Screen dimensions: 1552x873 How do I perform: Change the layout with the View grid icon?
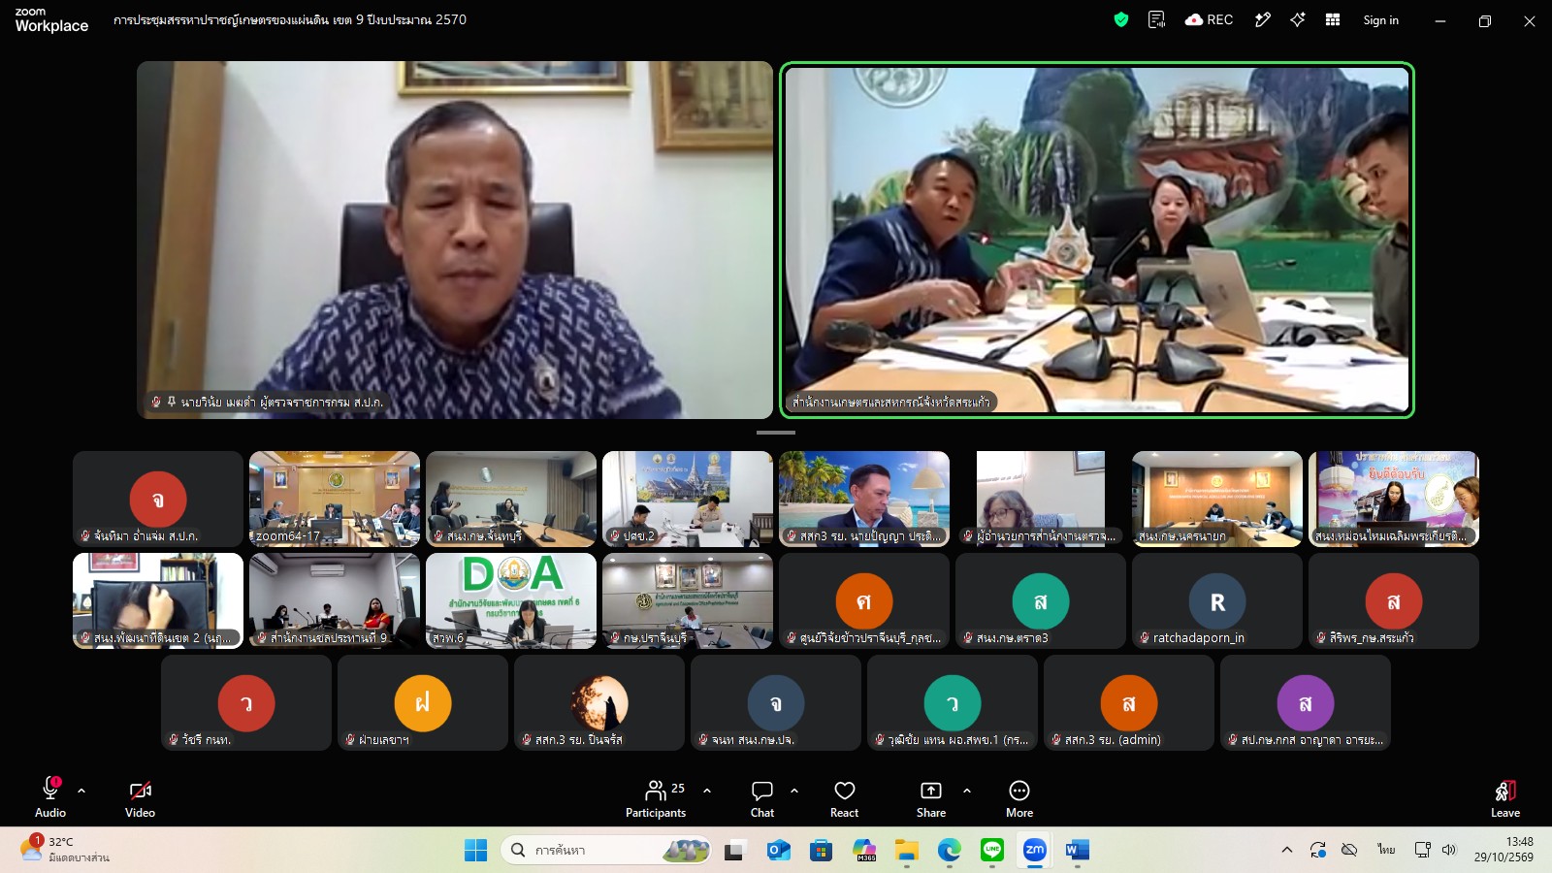coord(1333,19)
